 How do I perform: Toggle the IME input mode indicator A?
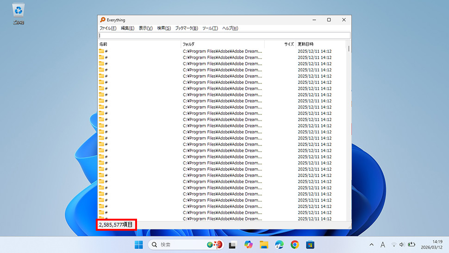coord(383,244)
